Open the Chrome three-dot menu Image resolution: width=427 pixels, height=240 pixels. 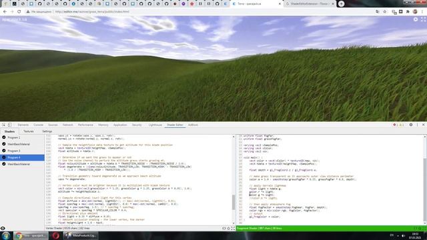(x=422, y=12)
